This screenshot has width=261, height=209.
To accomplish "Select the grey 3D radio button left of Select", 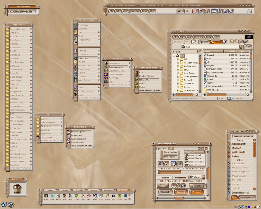I will coord(187,181).
